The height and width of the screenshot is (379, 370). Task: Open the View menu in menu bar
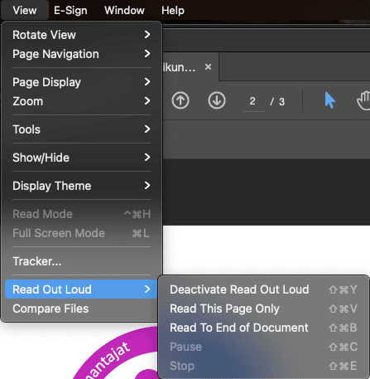coord(25,11)
